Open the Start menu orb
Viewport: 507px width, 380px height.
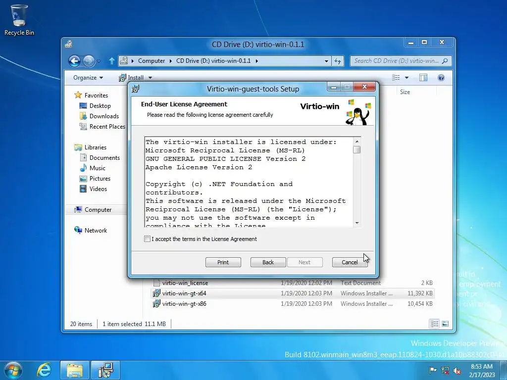point(13,370)
